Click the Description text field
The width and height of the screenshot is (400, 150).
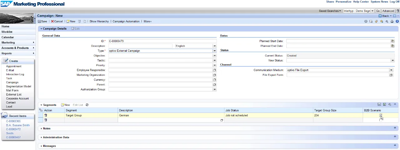141,46
